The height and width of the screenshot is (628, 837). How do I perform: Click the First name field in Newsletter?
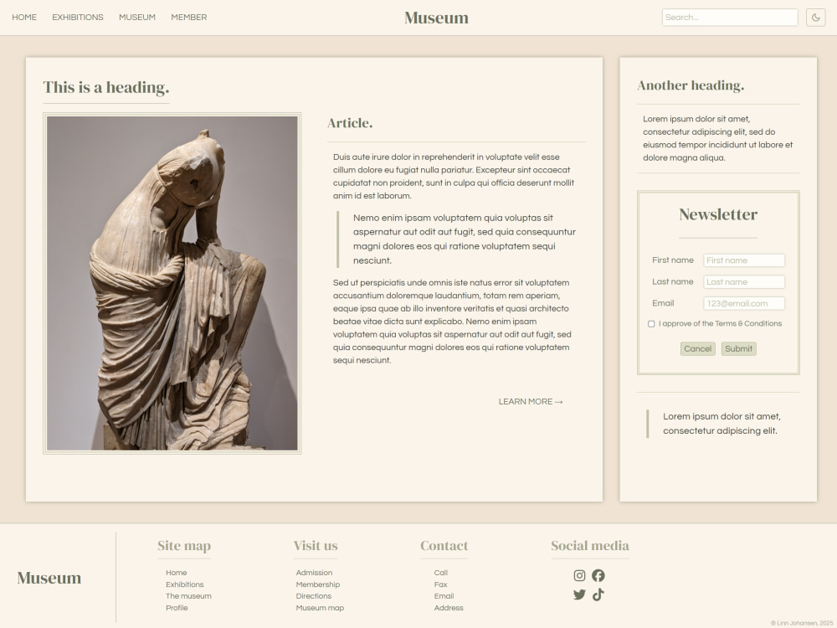(743, 260)
